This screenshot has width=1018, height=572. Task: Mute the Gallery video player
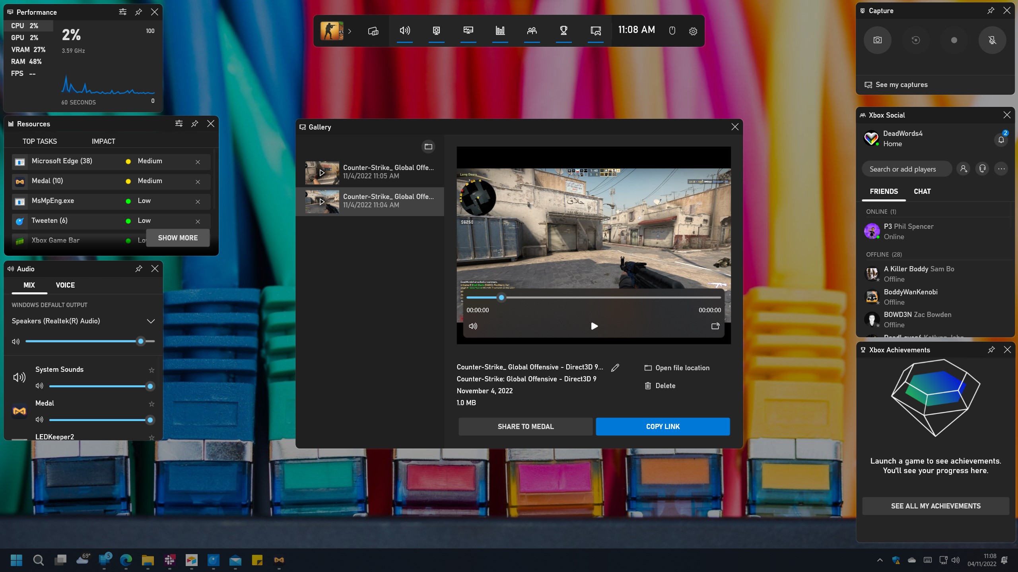pos(473,326)
